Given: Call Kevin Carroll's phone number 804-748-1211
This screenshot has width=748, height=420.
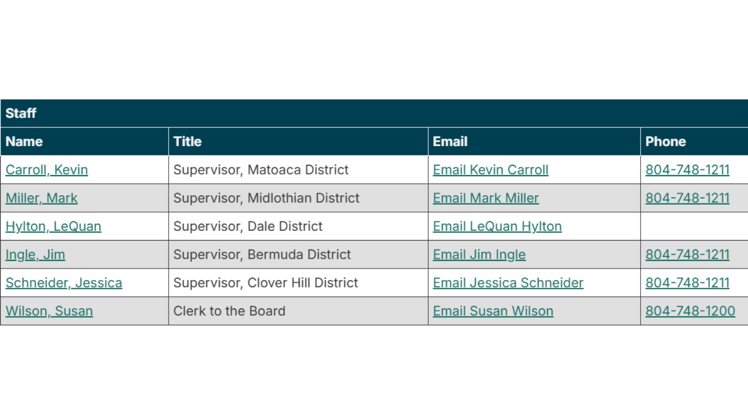Looking at the screenshot, I should (x=687, y=170).
